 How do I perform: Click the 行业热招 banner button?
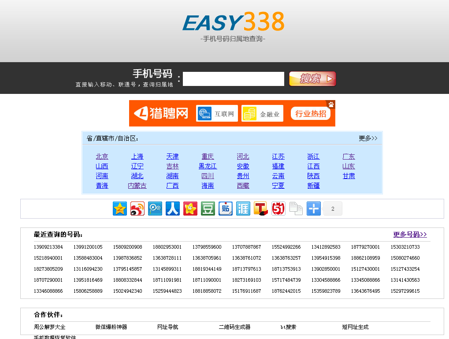[311, 114]
